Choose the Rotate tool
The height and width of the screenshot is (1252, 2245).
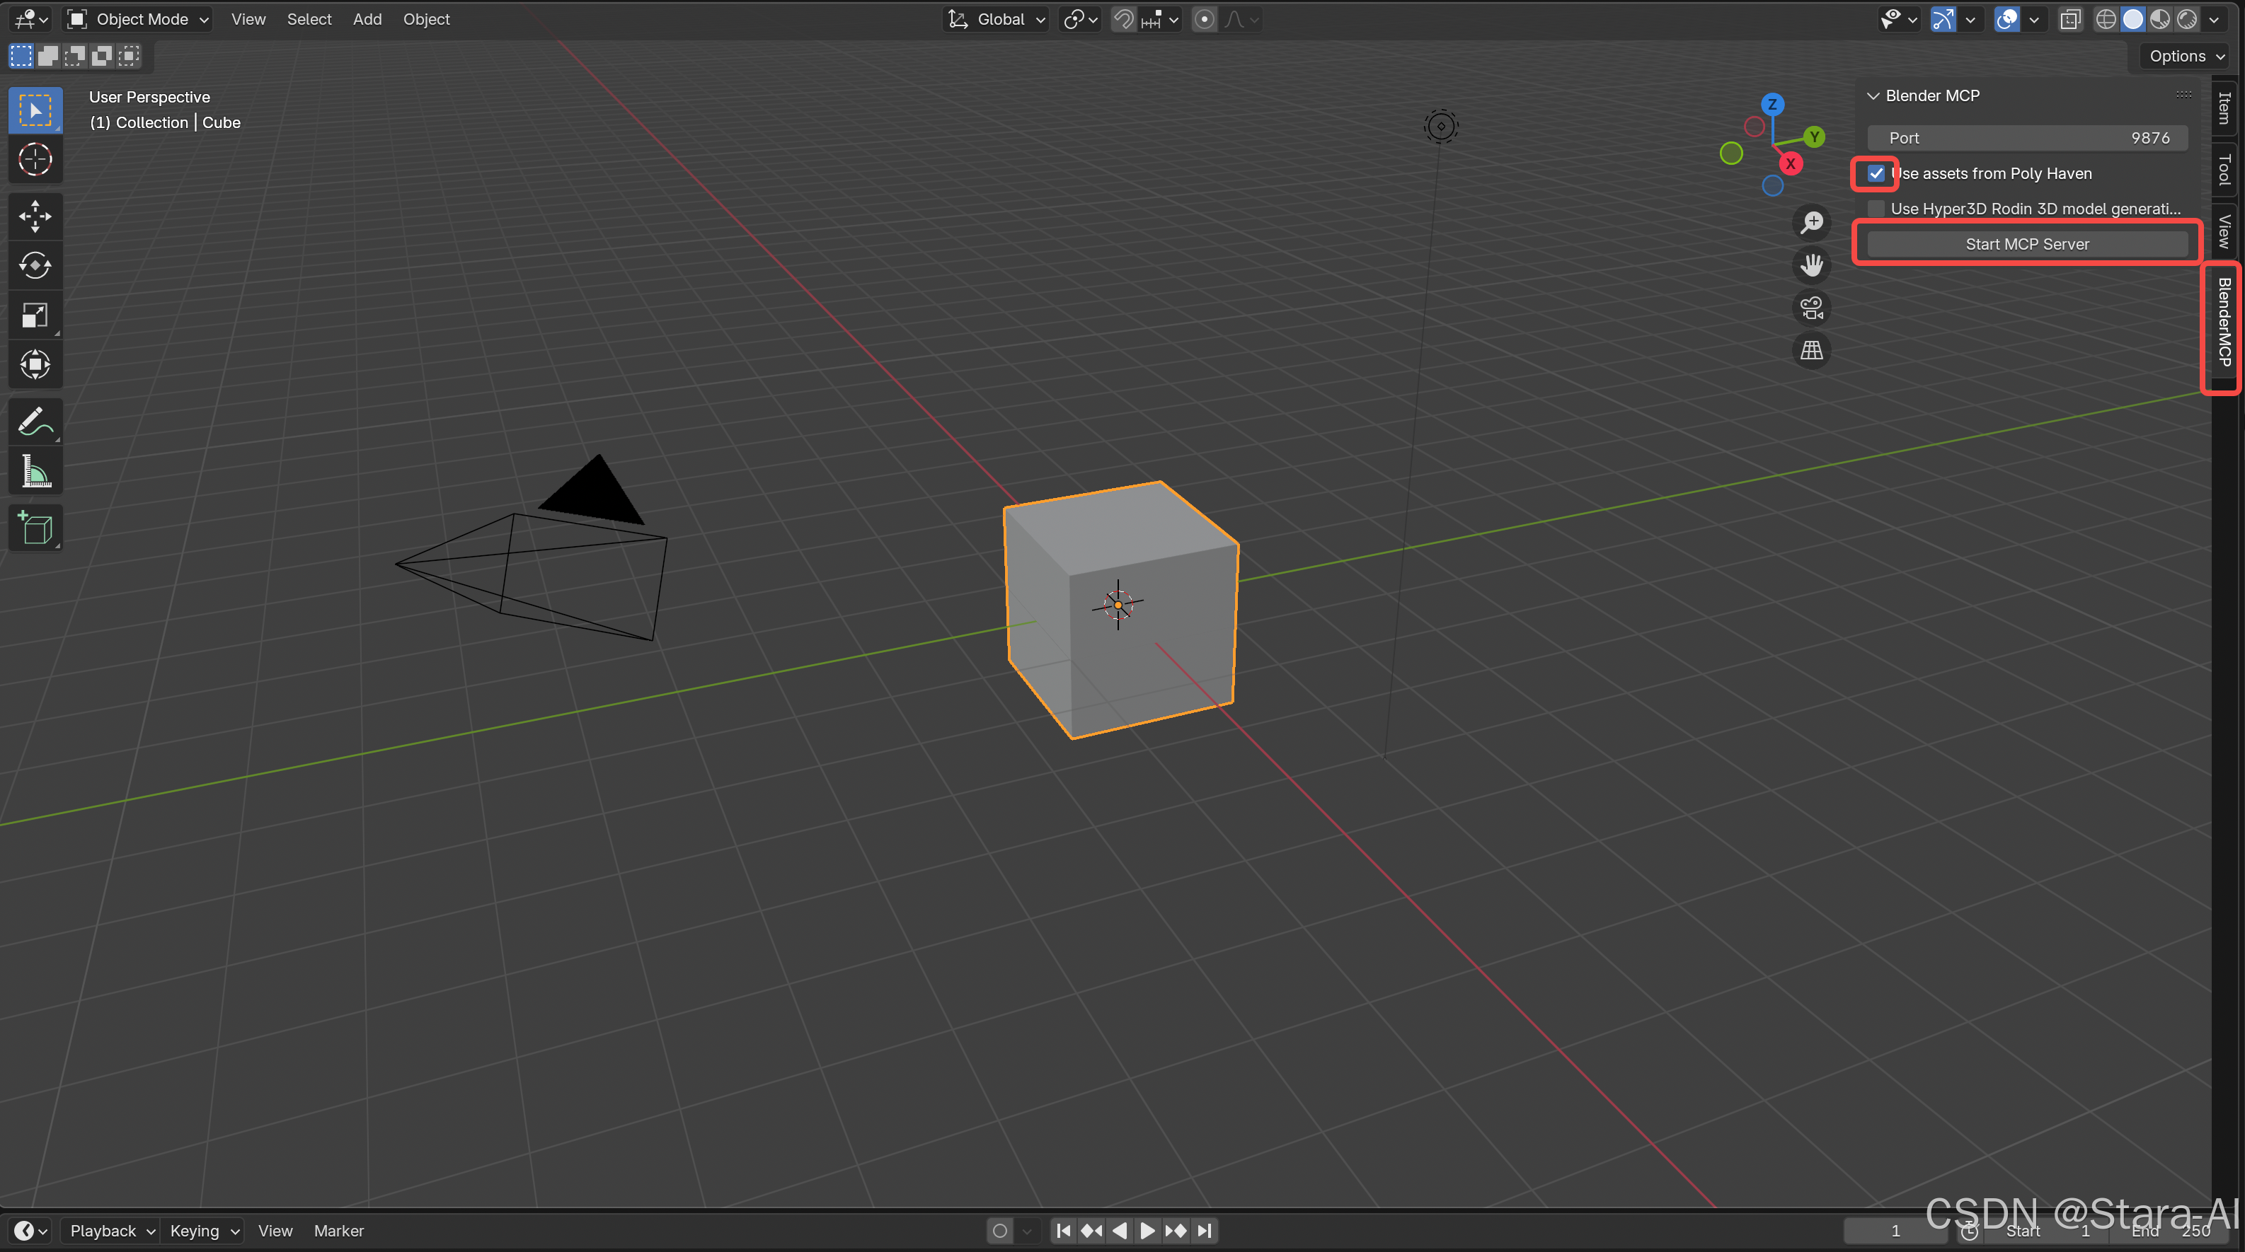(x=35, y=266)
